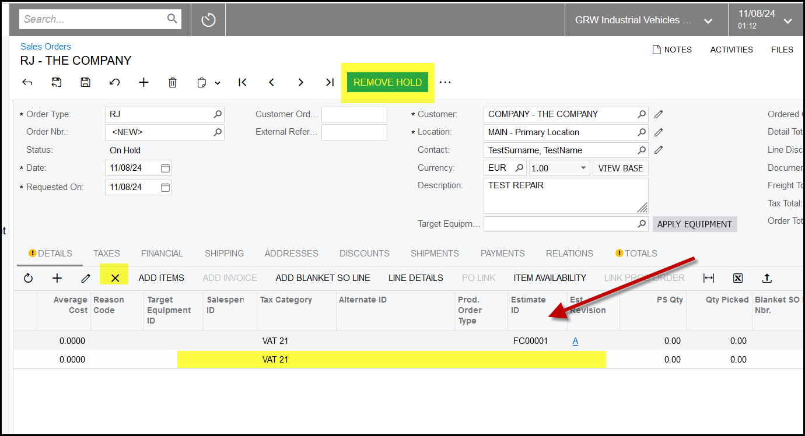The height and width of the screenshot is (436, 805).
Task: Switch to the Taxes tab
Action: pyautogui.click(x=106, y=254)
